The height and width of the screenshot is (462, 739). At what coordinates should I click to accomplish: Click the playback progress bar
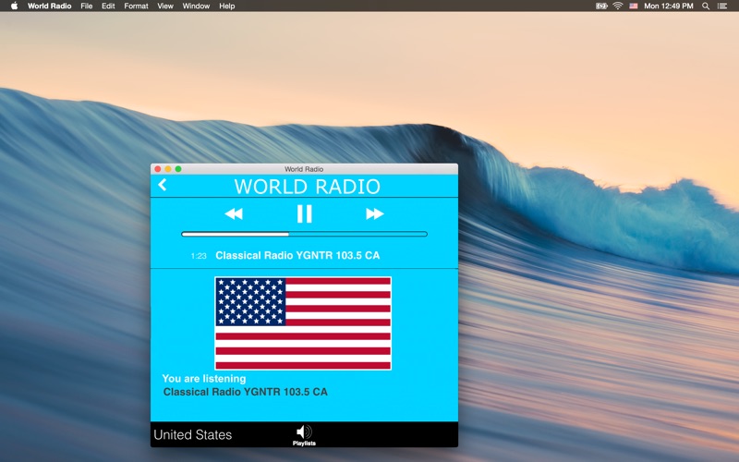pos(304,234)
